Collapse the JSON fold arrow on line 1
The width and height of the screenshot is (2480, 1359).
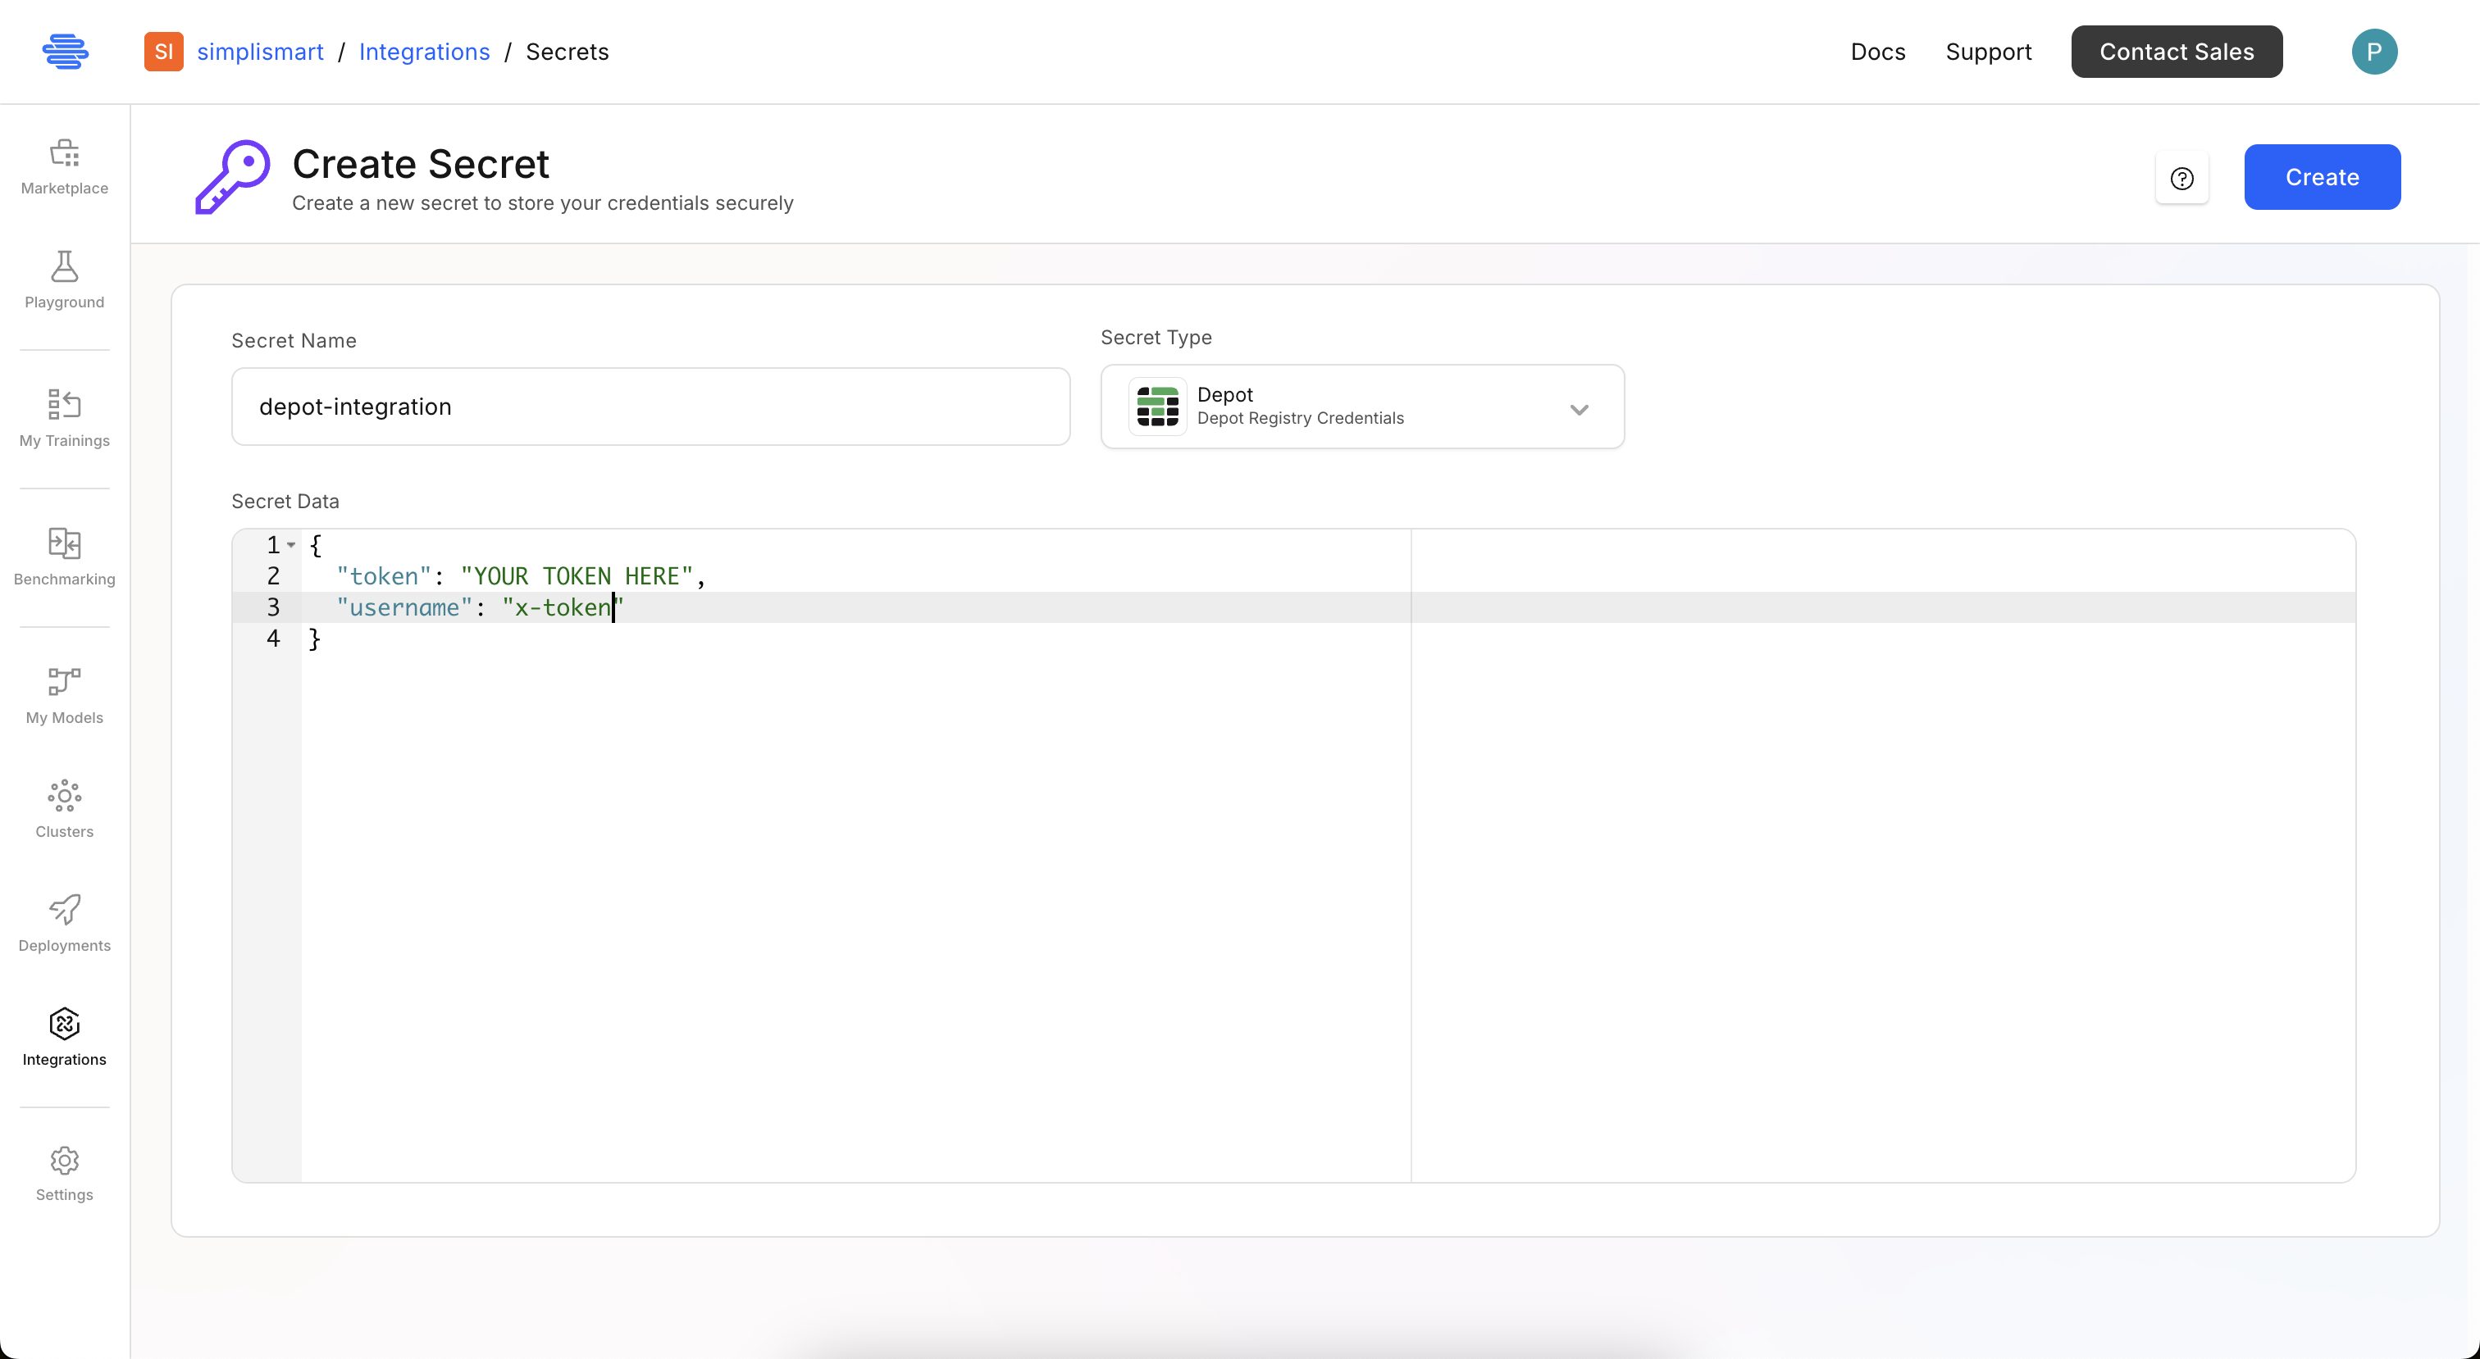[292, 545]
